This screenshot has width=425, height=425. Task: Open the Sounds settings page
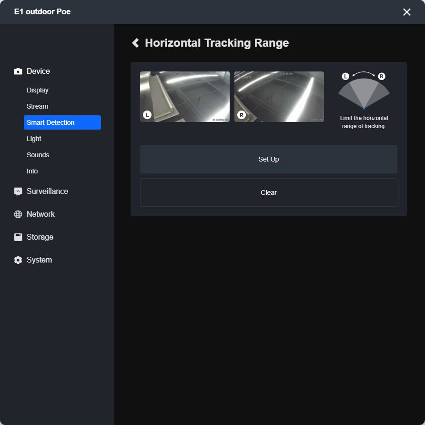pyautogui.click(x=38, y=155)
